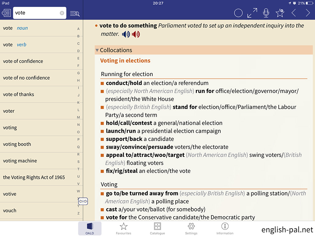The image size is (315, 236).
Task: Tap the search field containing 'vote'
Action: tap(36, 13)
